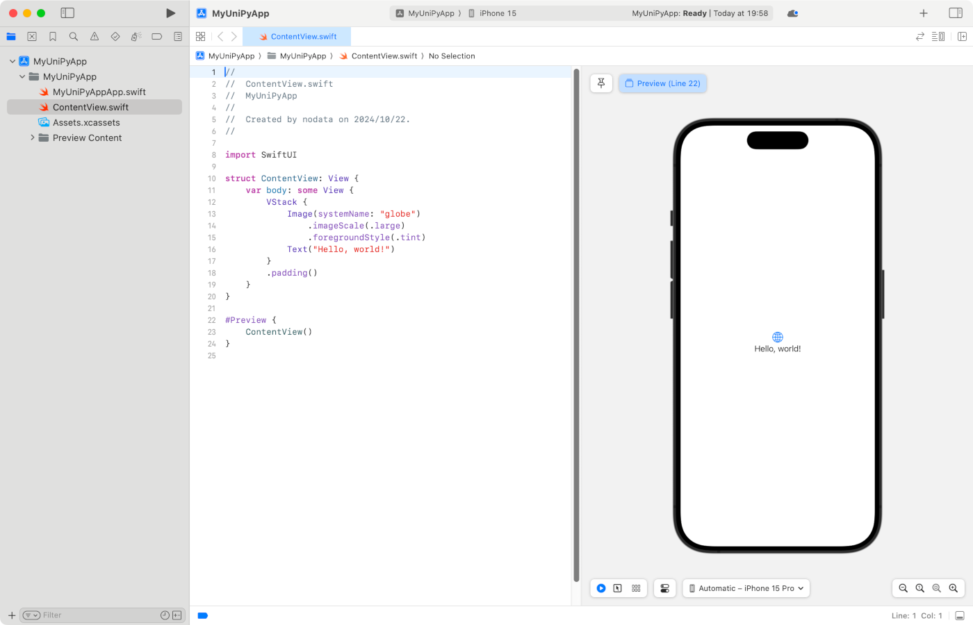Select MyUniPyAppApp.swift in the navigator
This screenshot has width=973, height=625.
tap(99, 92)
